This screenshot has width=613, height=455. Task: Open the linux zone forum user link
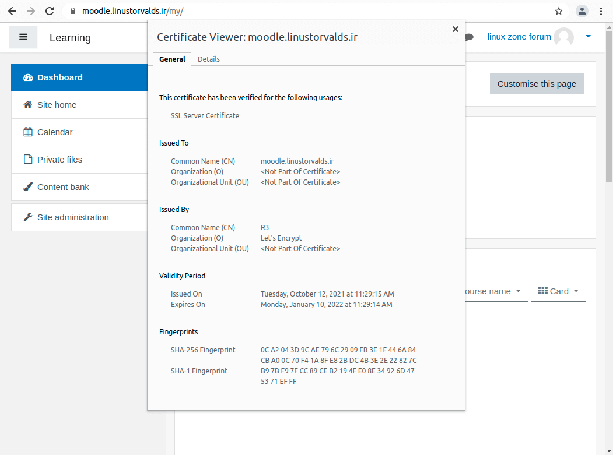pyautogui.click(x=519, y=37)
